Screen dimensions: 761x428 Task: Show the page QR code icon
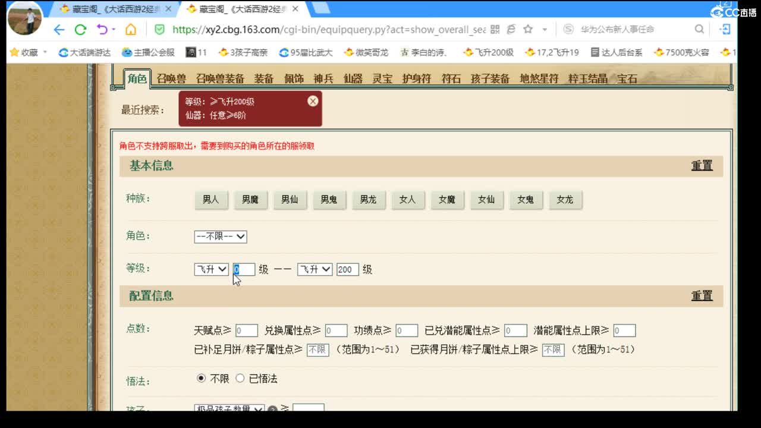[495, 29]
